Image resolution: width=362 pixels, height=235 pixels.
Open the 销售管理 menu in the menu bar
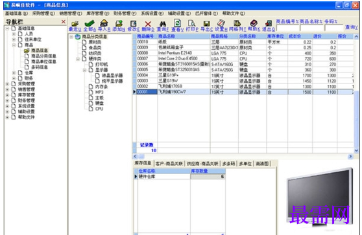[x=71, y=14]
